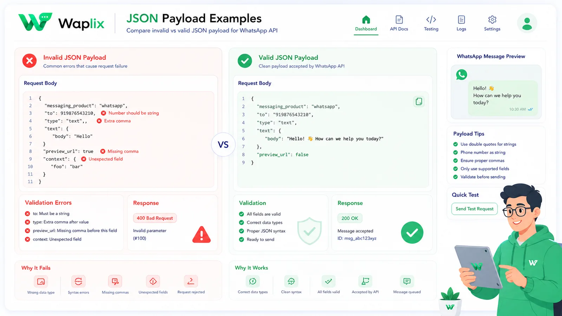Click the Clean syntax icon
Screen dimensions: 562x316
[291, 281]
